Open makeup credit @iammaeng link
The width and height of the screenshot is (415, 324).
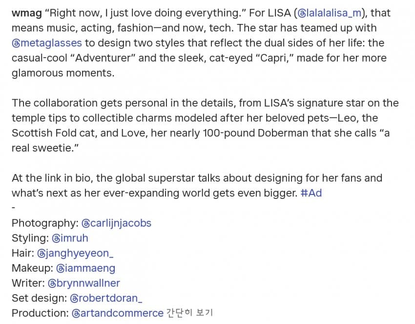(86, 268)
